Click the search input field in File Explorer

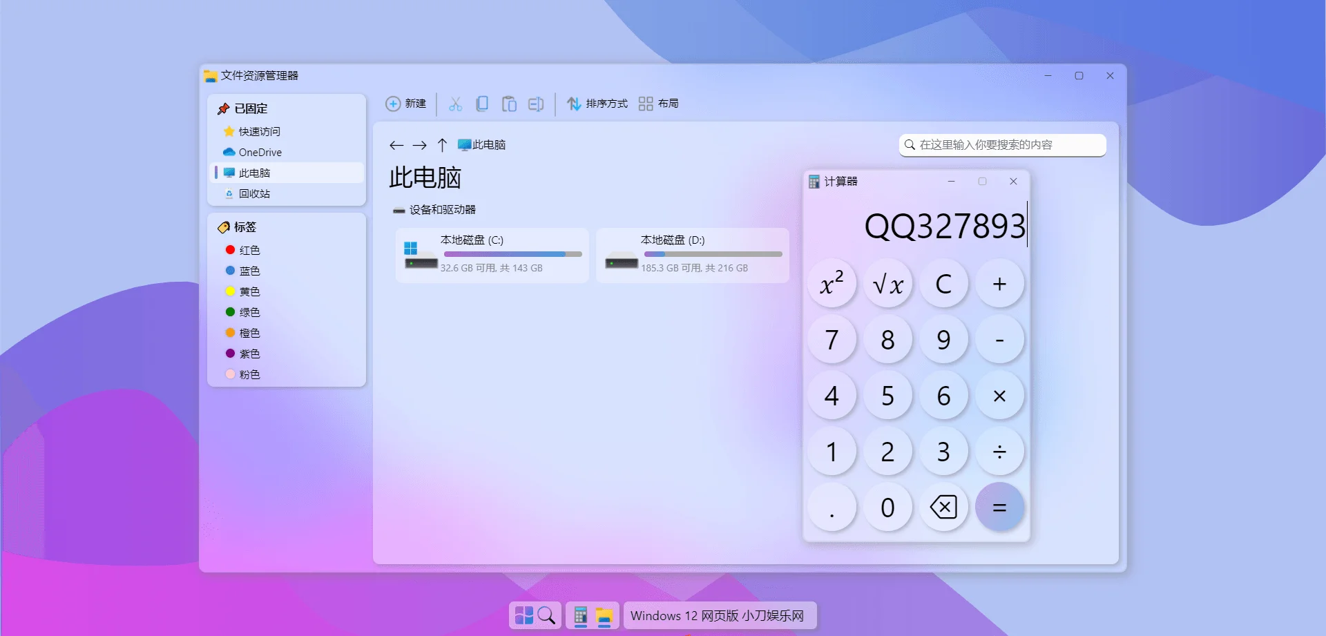tap(1001, 145)
